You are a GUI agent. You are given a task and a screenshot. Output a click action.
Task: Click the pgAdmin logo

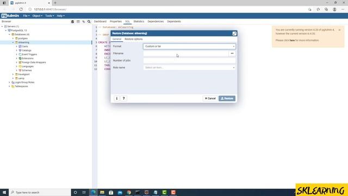10,16
